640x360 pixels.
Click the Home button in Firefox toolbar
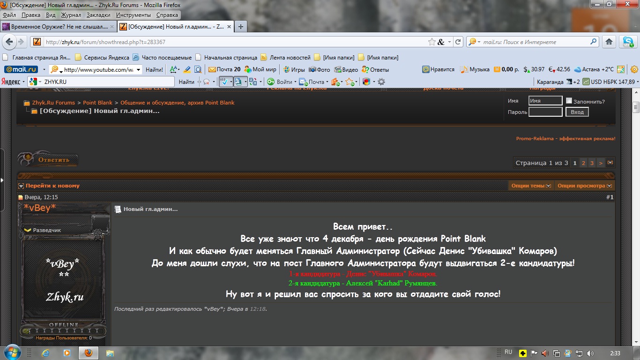(609, 42)
